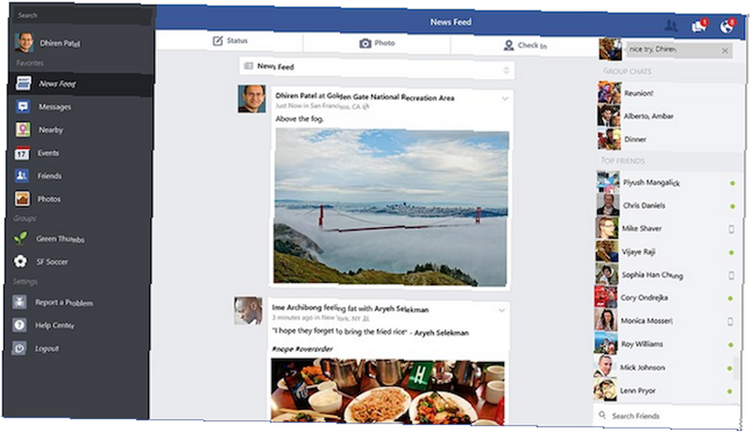Open notifications globe icon
The width and height of the screenshot is (752, 432).
click(726, 27)
